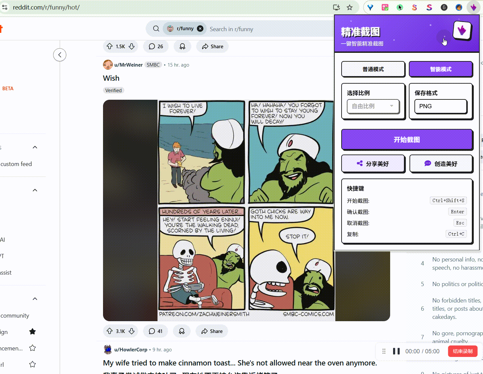This screenshot has height=374, width=483.
Task: Click the SMBC user flair
Action: click(153, 65)
